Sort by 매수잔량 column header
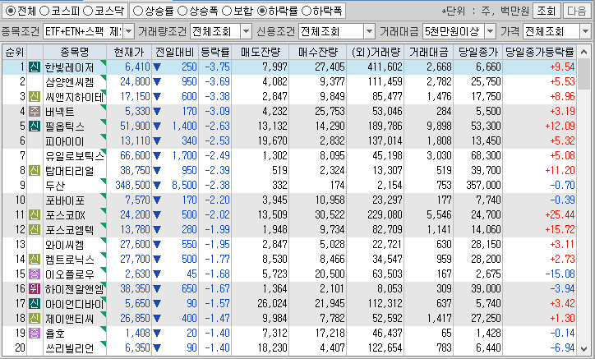 point(317,52)
